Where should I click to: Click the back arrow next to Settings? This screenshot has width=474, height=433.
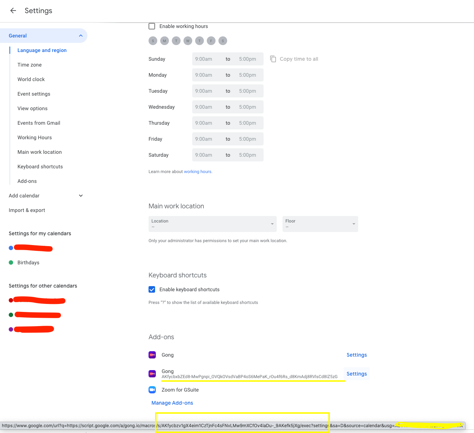click(13, 11)
